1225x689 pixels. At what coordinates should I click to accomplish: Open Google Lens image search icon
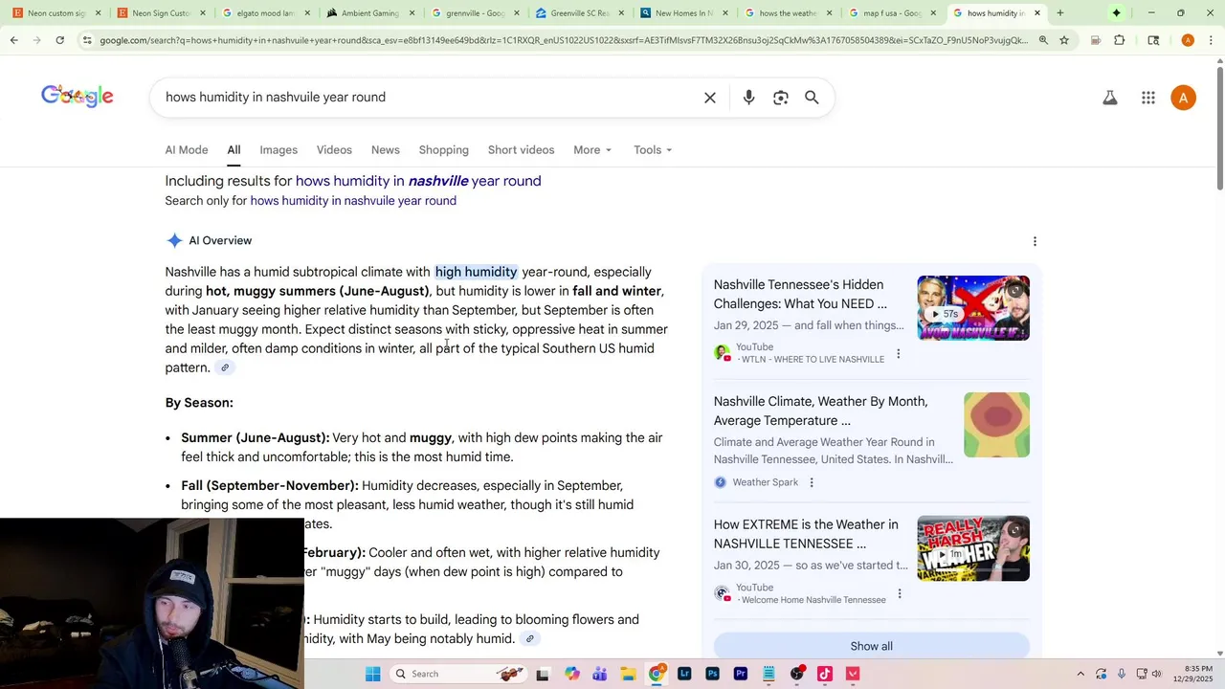coord(781,98)
